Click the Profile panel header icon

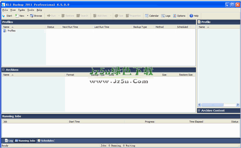pyautogui.click(x=199, y=22)
